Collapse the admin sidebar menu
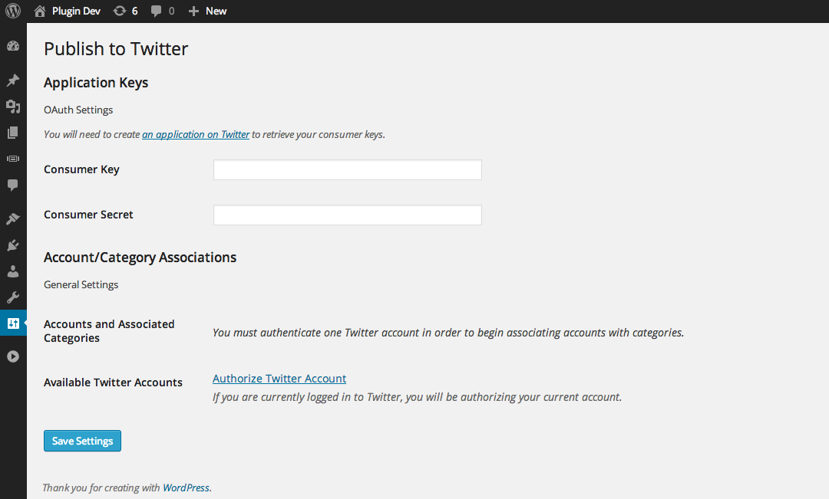 (x=13, y=356)
